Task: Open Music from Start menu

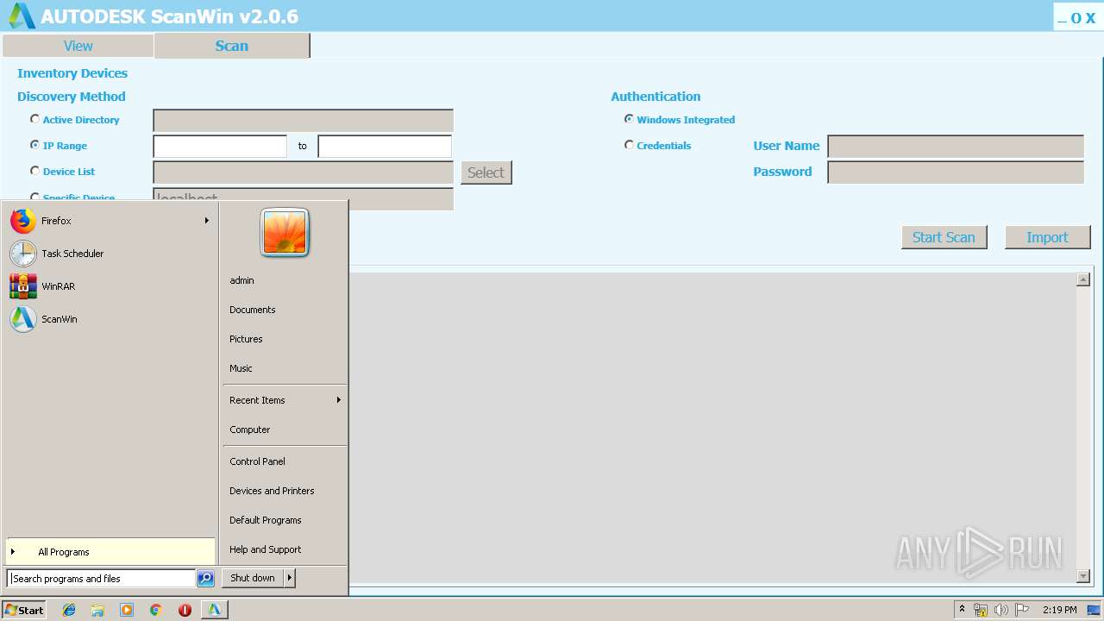Action: (x=241, y=368)
